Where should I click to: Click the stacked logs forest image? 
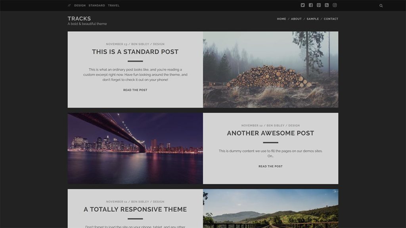click(270, 70)
